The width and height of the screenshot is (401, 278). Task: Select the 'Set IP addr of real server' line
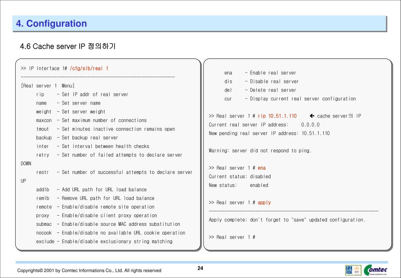(82, 94)
